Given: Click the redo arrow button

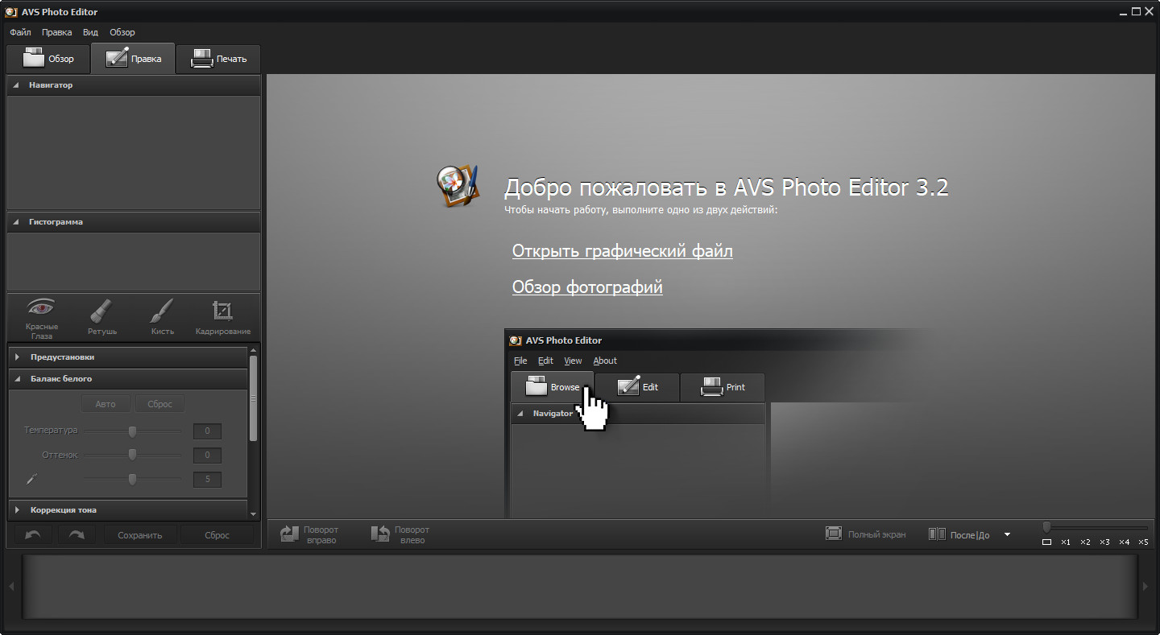Looking at the screenshot, I should pyautogui.click(x=76, y=534).
